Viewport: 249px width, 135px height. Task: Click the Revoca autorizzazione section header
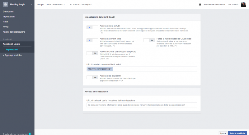96,92
